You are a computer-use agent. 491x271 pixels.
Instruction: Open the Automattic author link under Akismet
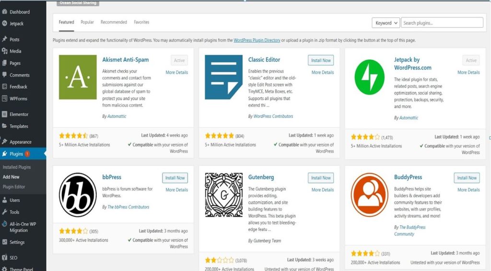pyautogui.click(x=117, y=116)
